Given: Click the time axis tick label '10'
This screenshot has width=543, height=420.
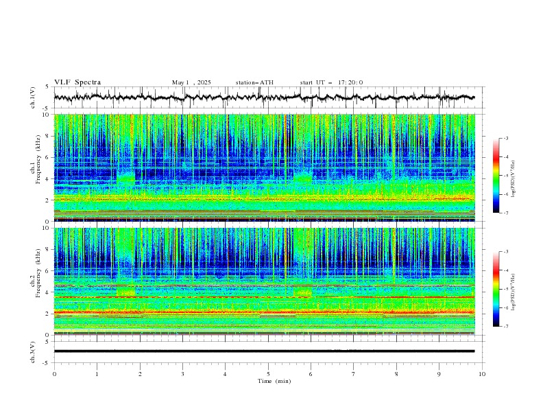Looking at the screenshot, I should click(x=482, y=374).
